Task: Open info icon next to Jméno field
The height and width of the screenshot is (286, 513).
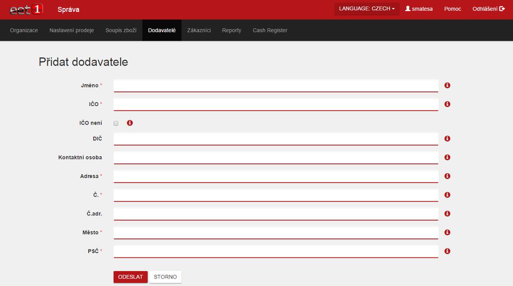Action: (447, 85)
